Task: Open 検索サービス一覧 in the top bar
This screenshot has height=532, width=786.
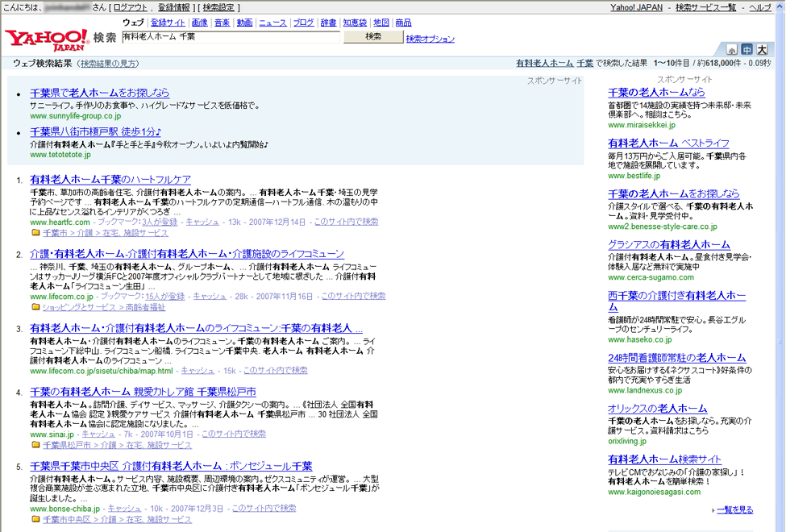Action: point(705,7)
